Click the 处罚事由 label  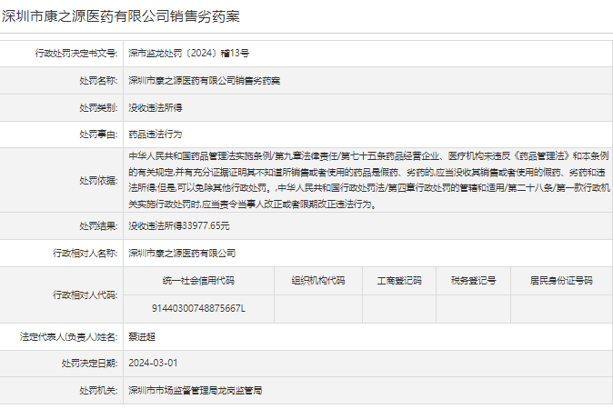click(x=98, y=135)
